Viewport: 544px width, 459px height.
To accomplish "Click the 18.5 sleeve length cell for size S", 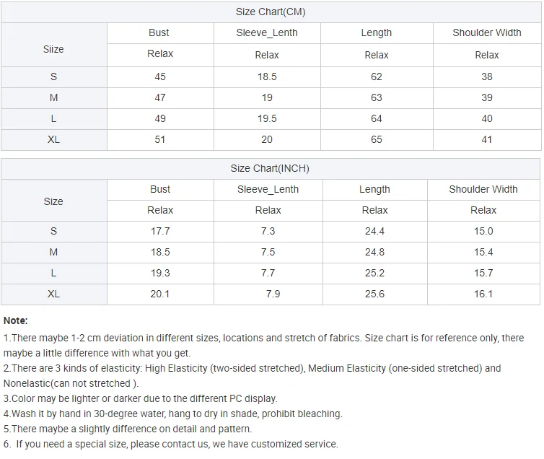I will 267,76.
